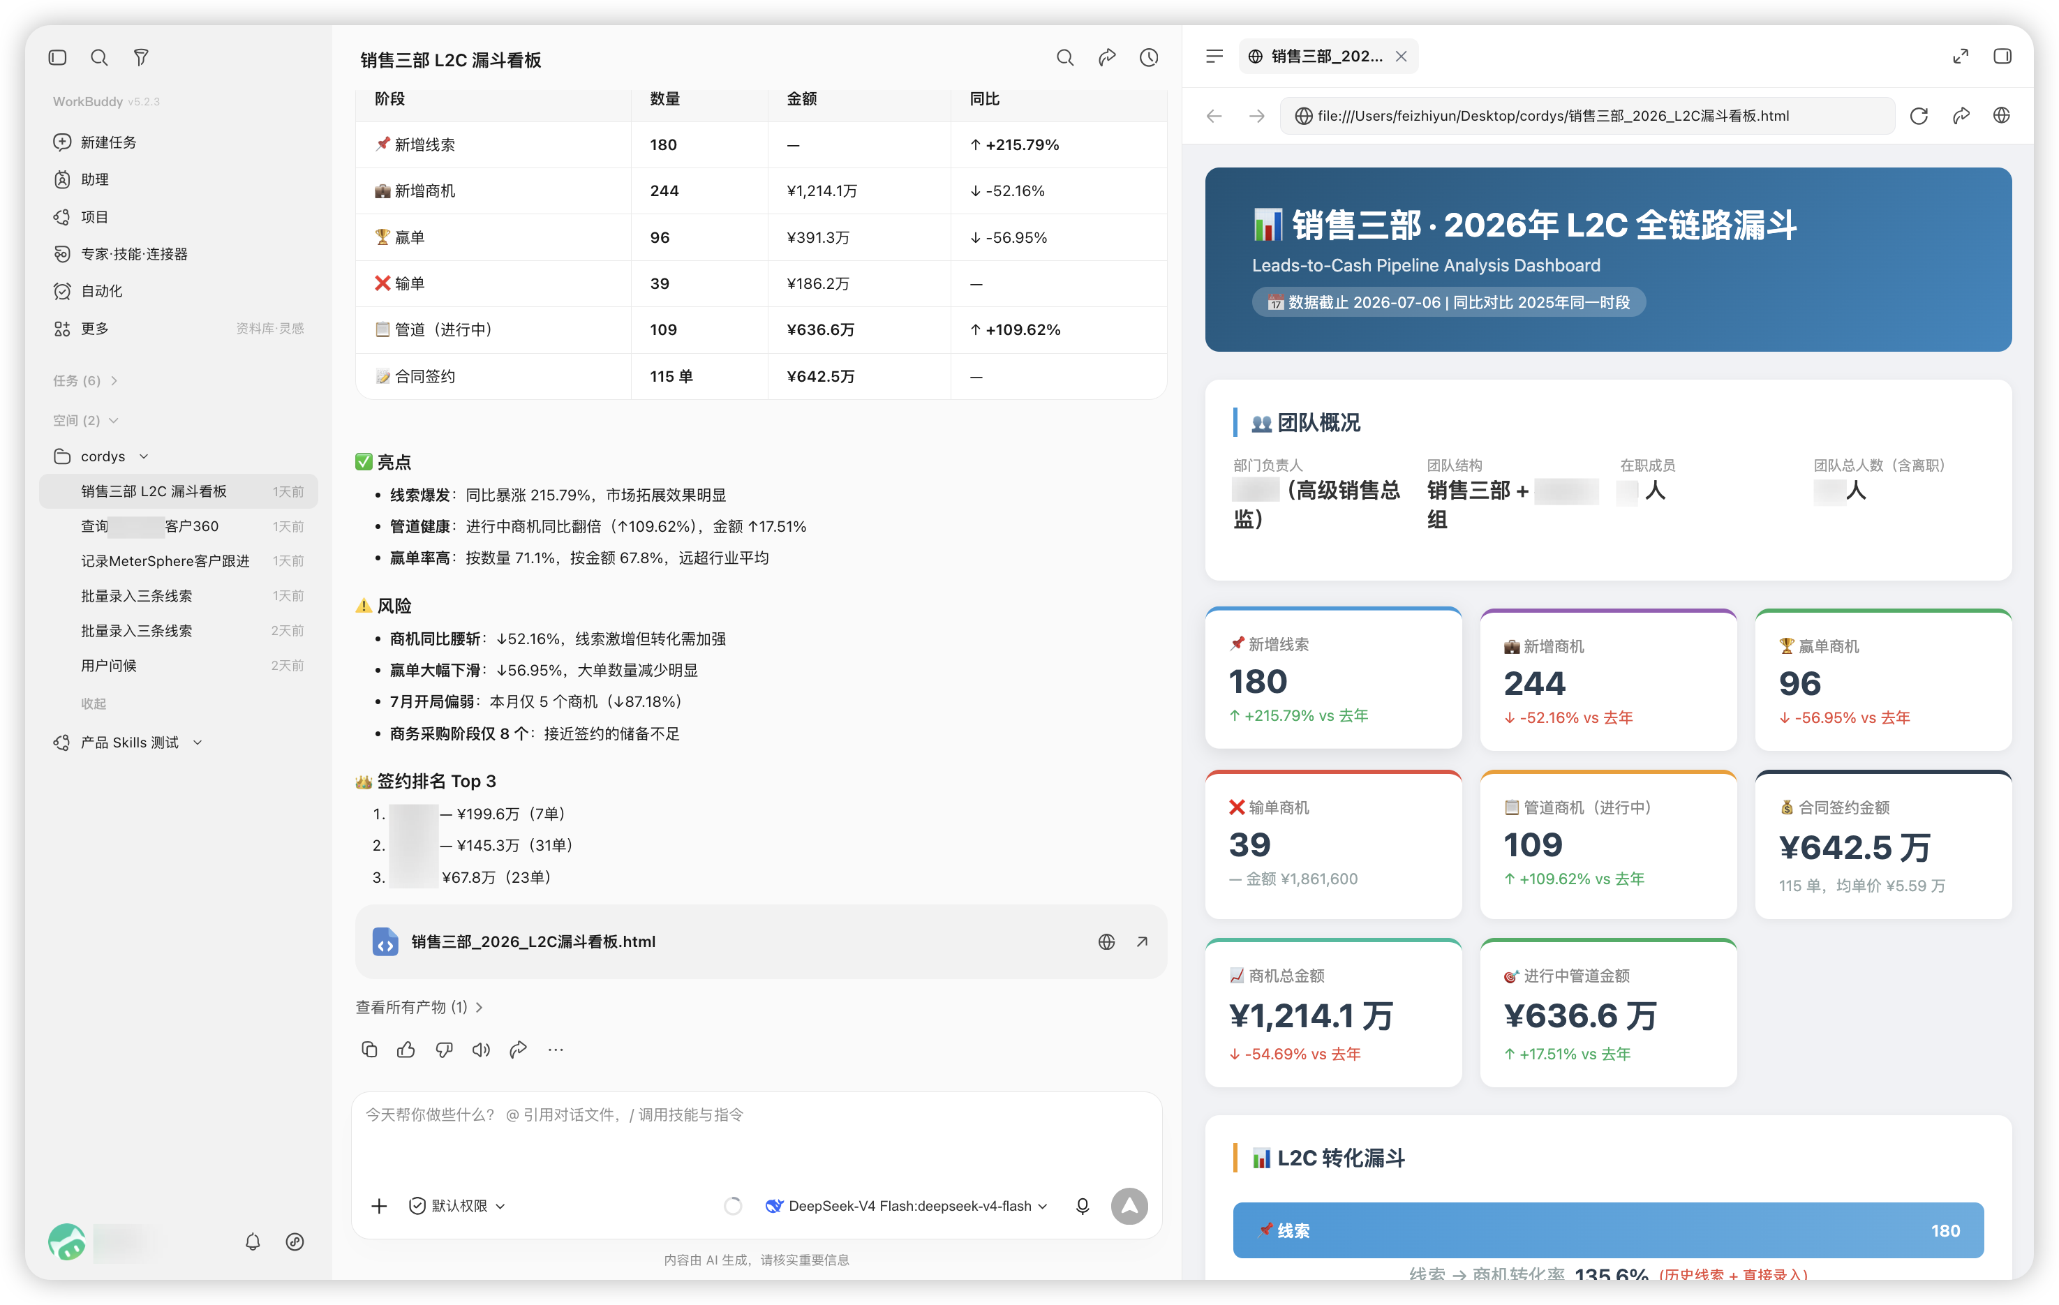
Task: Open the 客户360 query conversation
Action: tap(179, 526)
